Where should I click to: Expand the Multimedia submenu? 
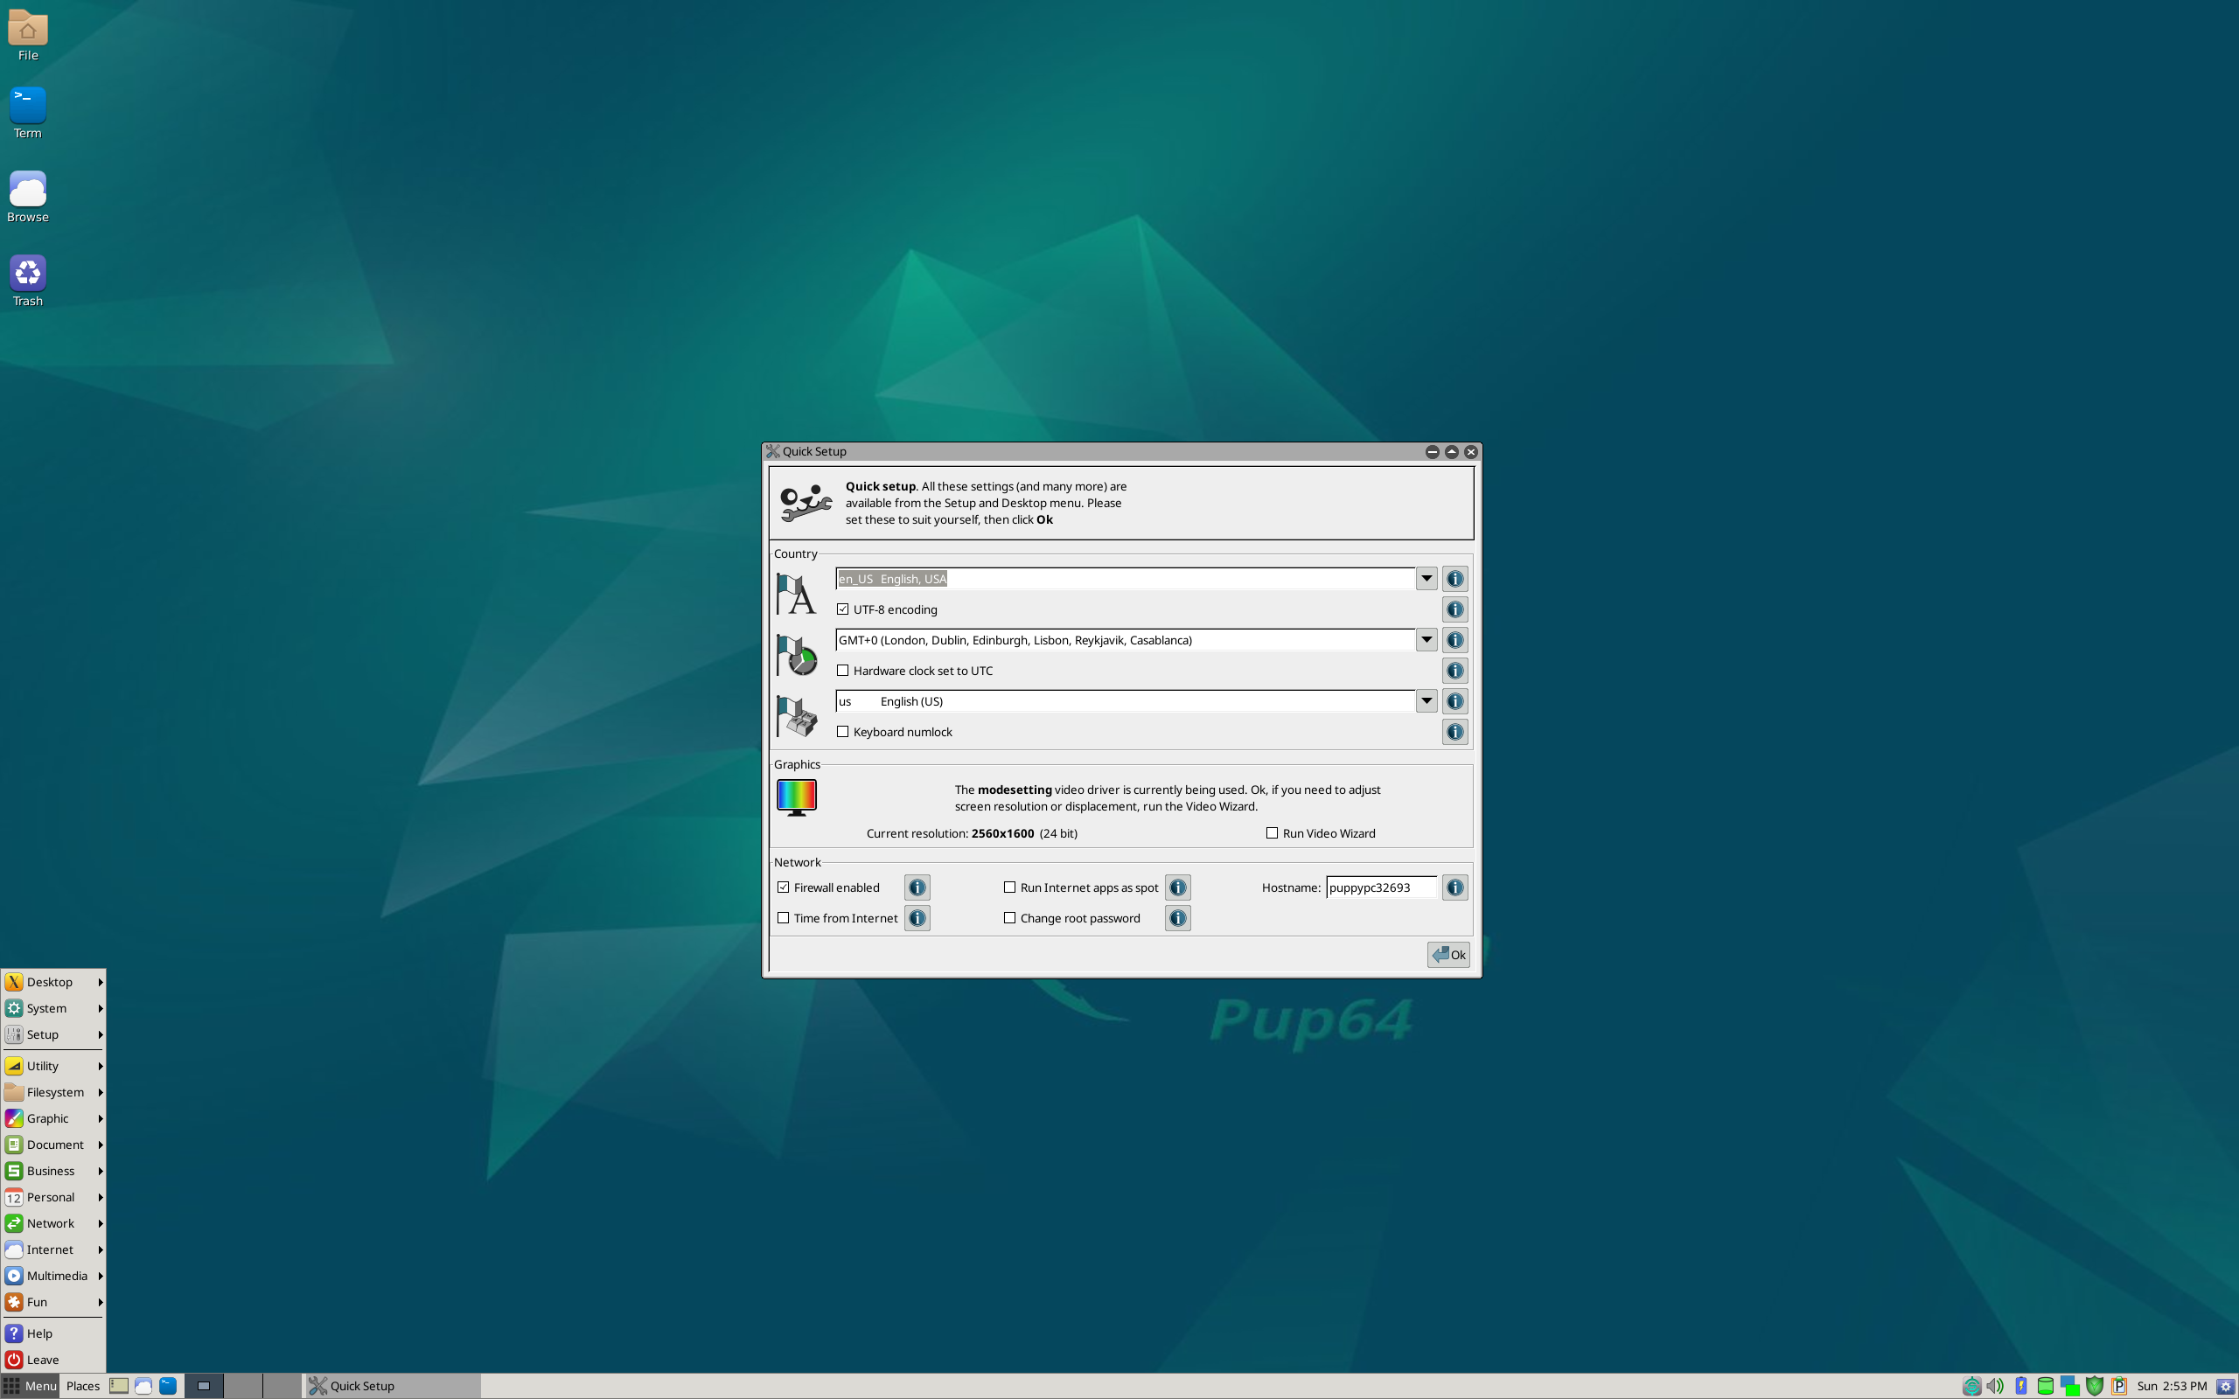point(53,1275)
